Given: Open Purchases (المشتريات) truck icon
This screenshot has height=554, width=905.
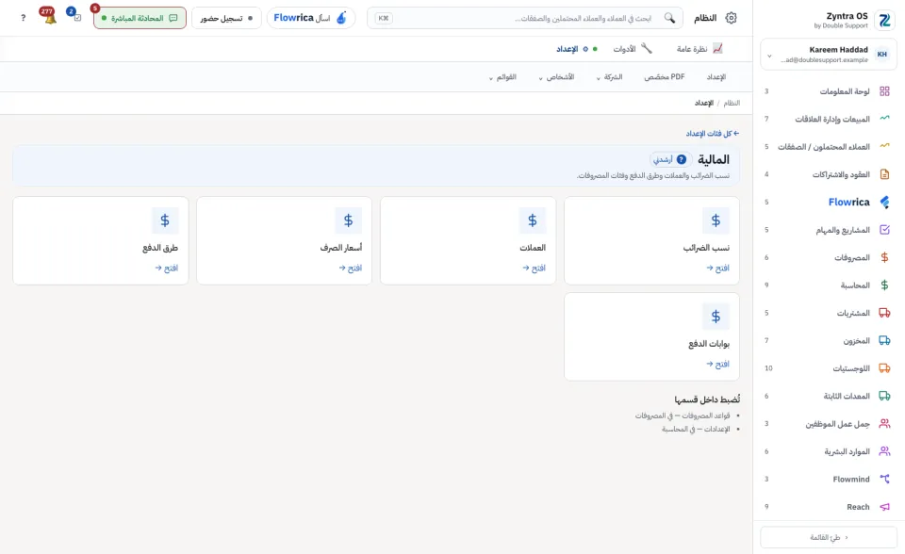Looking at the screenshot, I should (x=884, y=313).
